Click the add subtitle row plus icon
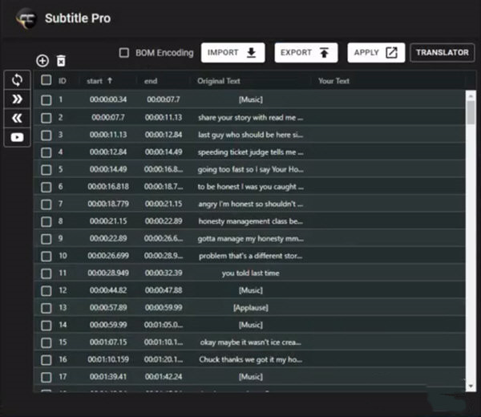481x417 pixels. [x=43, y=61]
